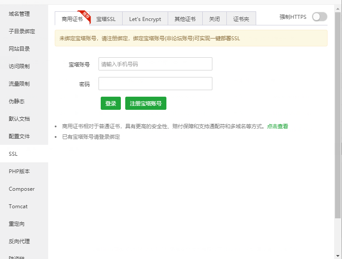
Task: Click the 登录 button
Action: point(111,103)
